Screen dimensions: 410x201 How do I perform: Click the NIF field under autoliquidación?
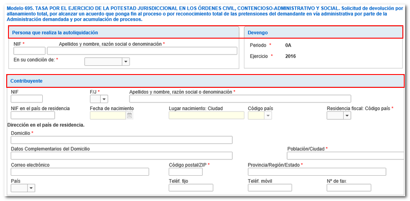(x=29, y=51)
